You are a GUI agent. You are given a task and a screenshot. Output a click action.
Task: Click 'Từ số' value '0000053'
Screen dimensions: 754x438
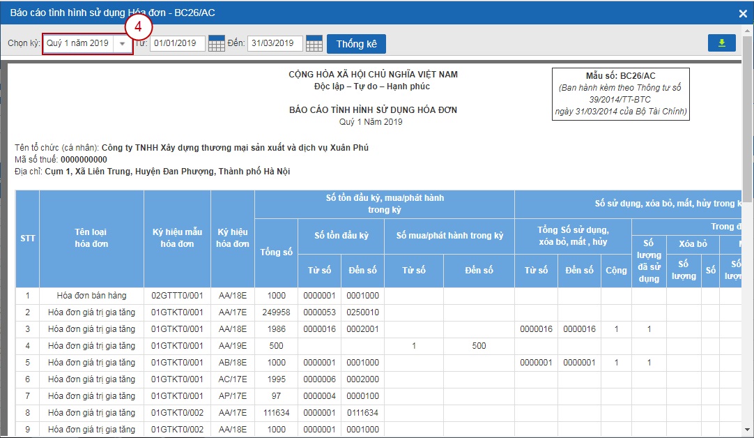319,312
